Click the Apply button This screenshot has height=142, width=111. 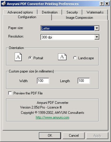pos(97,136)
